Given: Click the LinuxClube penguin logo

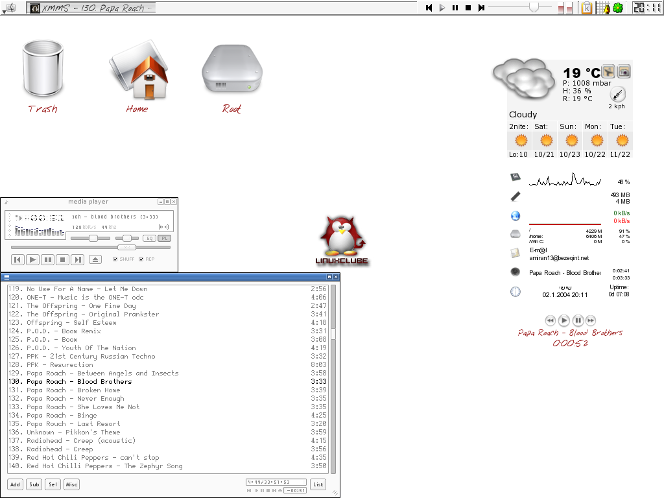Looking at the screenshot, I should 342,240.
